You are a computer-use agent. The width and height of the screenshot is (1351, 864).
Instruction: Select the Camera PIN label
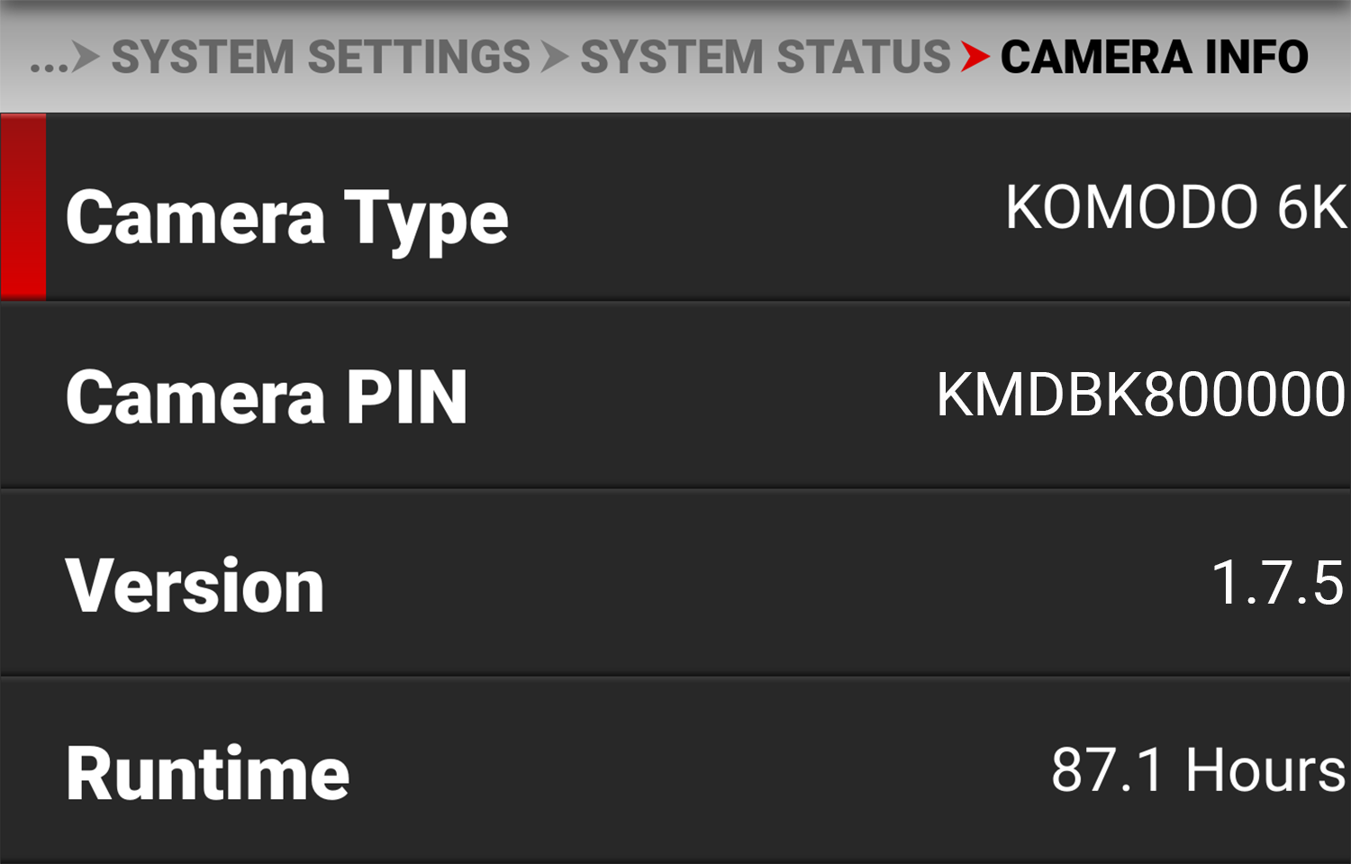pyautogui.click(x=267, y=397)
